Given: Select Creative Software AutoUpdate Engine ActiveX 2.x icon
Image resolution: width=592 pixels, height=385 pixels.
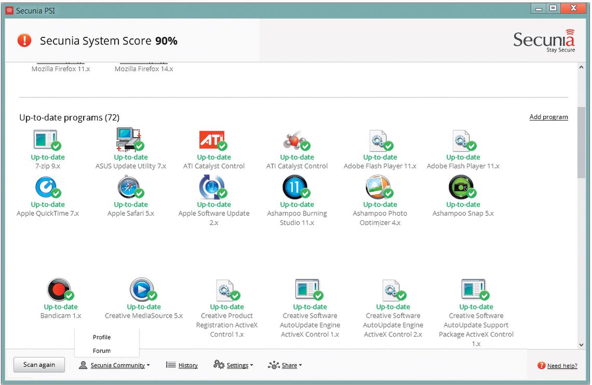Looking at the screenshot, I should [x=394, y=290].
